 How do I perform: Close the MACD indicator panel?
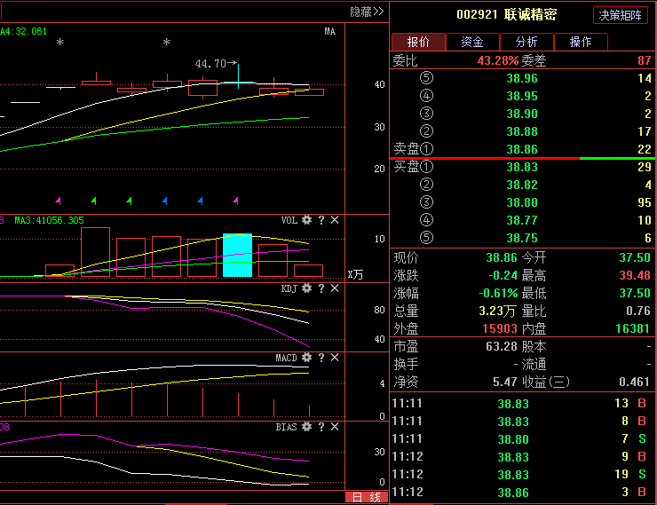pos(335,358)
